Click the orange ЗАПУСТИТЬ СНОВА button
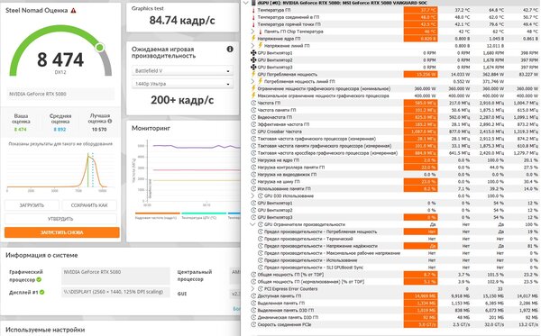 tap(62, 232)
